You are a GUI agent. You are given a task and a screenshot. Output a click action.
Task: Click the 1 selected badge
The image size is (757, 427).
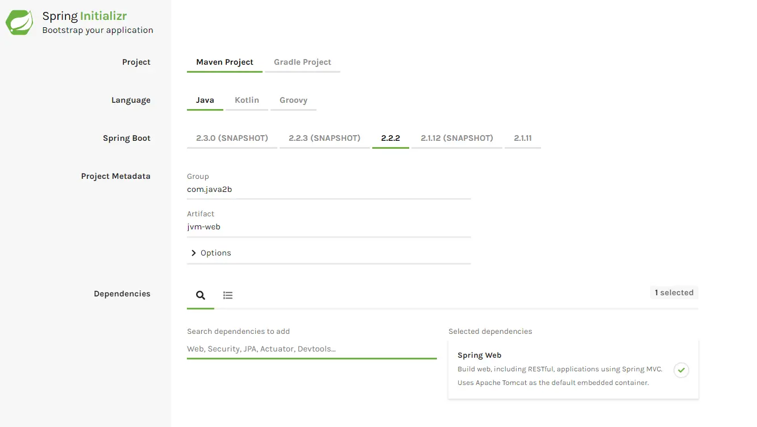[674, 293]
